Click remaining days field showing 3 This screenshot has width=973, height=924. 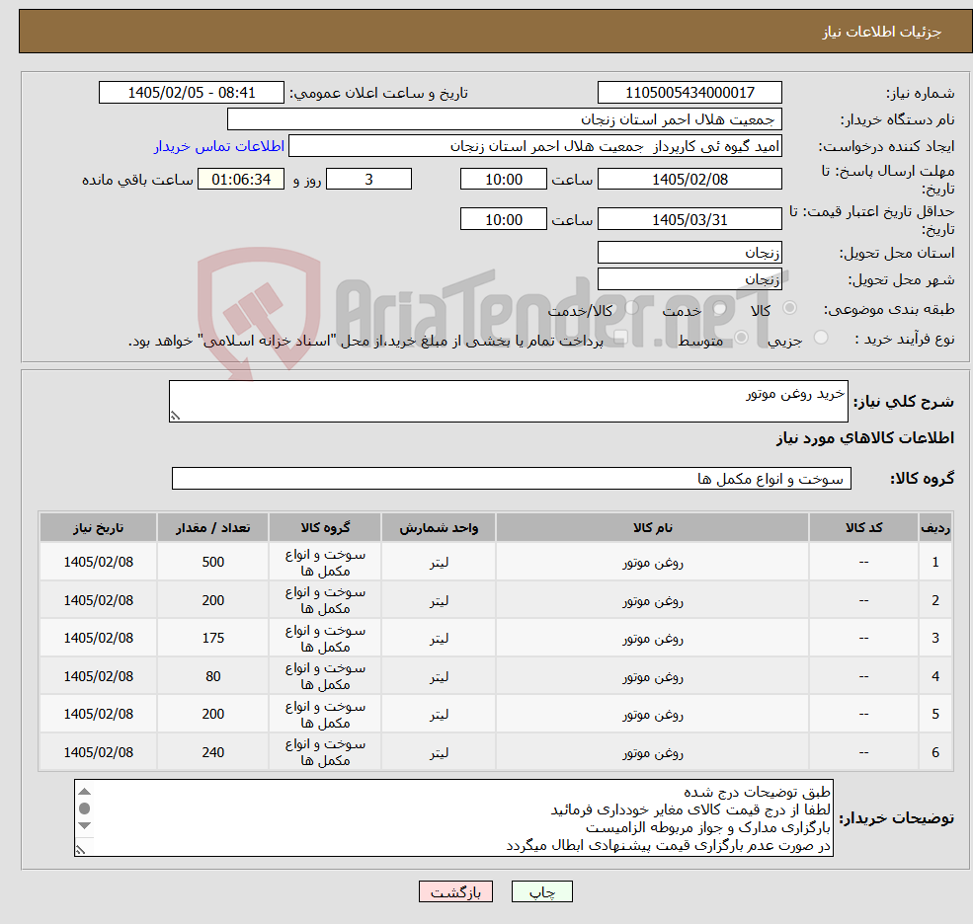click(x=368, y=180)
